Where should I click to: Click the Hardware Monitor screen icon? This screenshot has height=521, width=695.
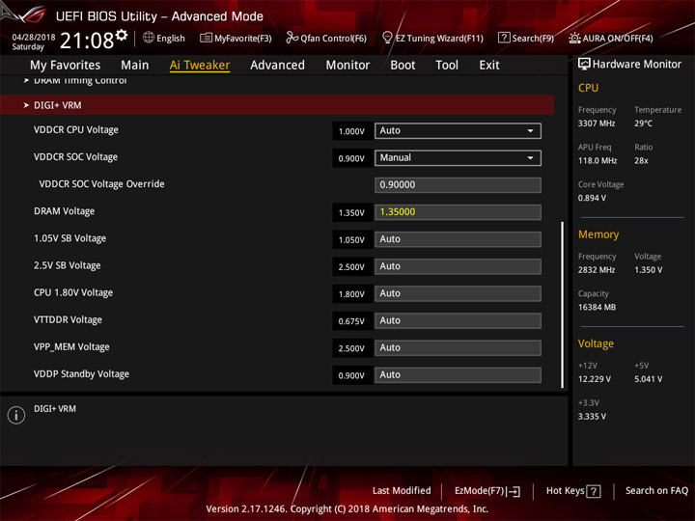[584, 65]
